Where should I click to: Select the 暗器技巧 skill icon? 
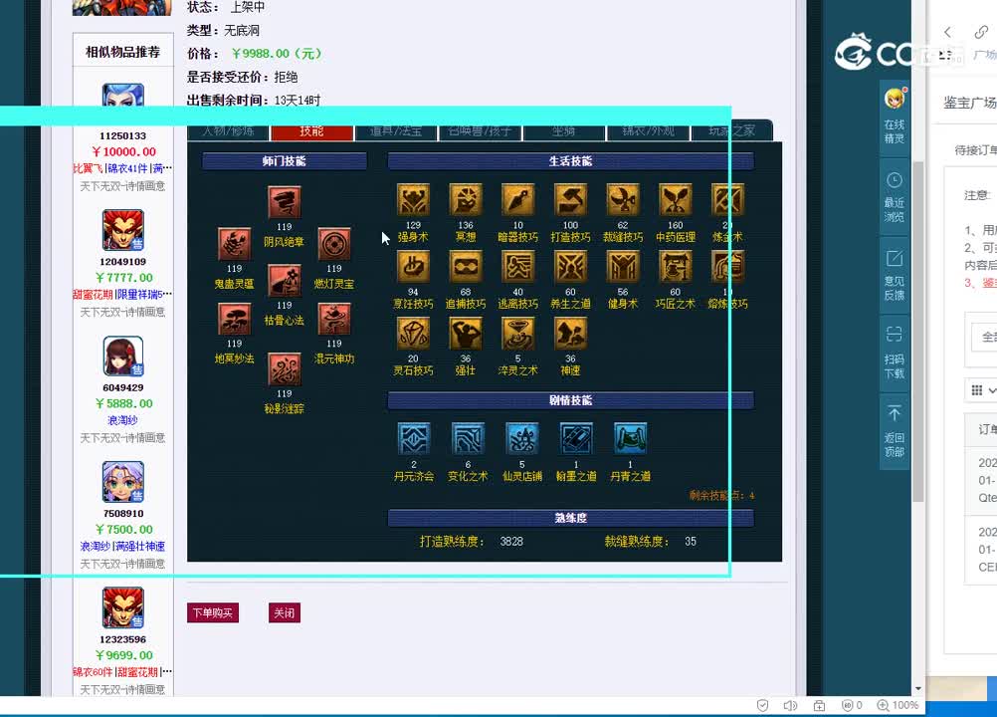coord(517,200)
